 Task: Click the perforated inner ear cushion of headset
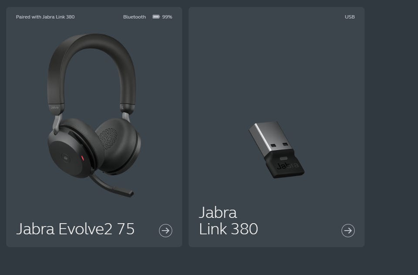pos(108,138)
